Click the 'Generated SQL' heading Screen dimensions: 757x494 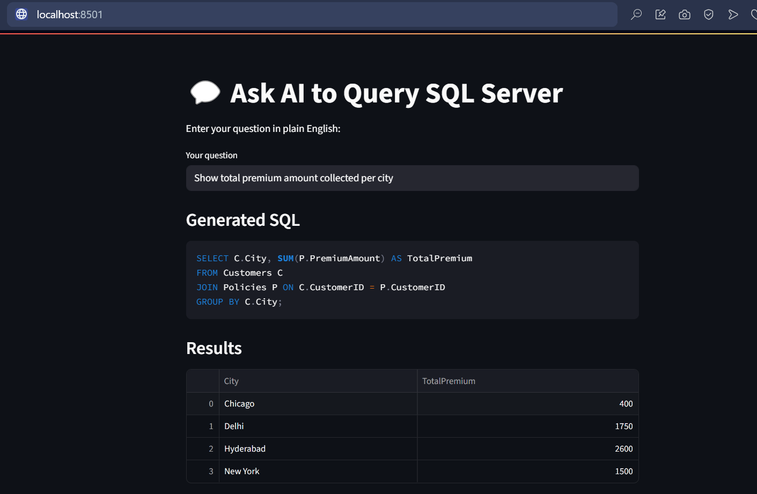(x=243, y=220)
